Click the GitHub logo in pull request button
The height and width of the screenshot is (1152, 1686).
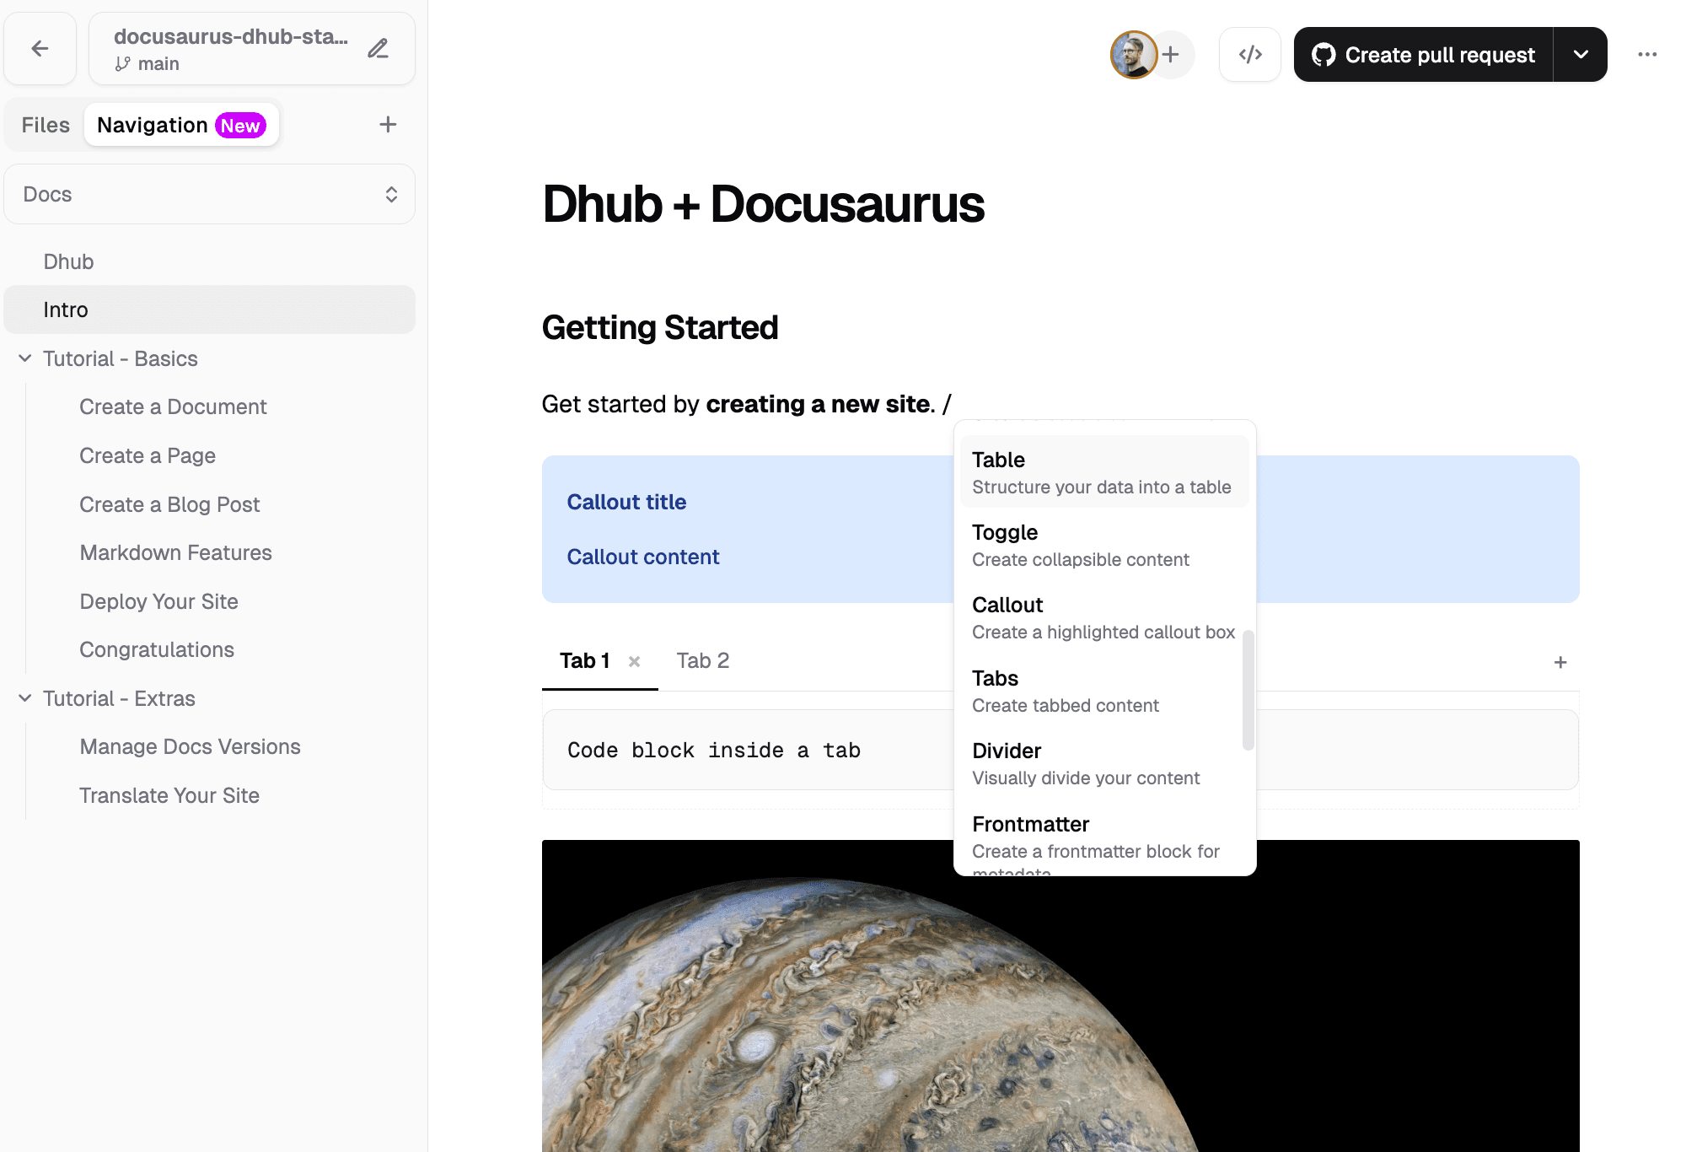(1324, 55)
